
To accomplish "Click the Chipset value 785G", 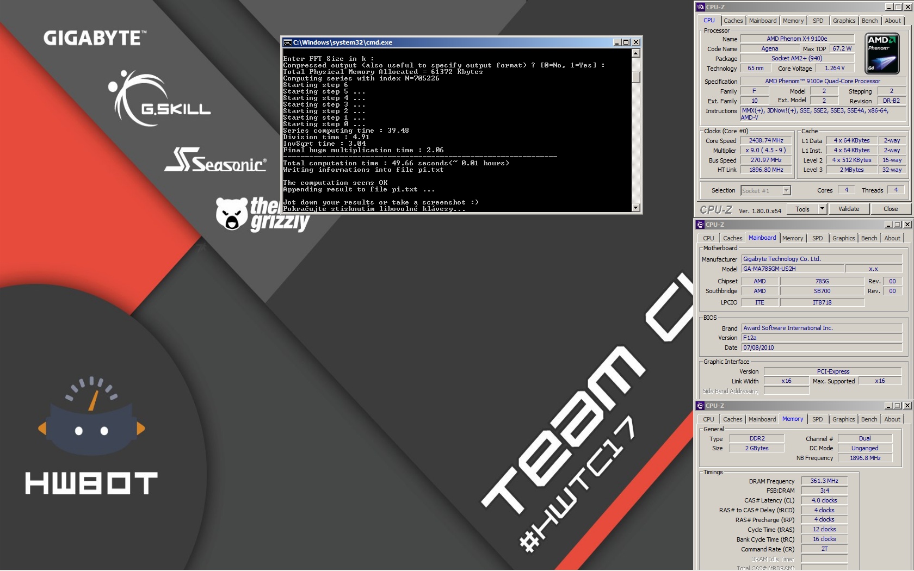I will tap(822, 281).
